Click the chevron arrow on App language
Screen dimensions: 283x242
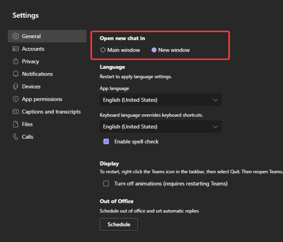tap(215, 100)
